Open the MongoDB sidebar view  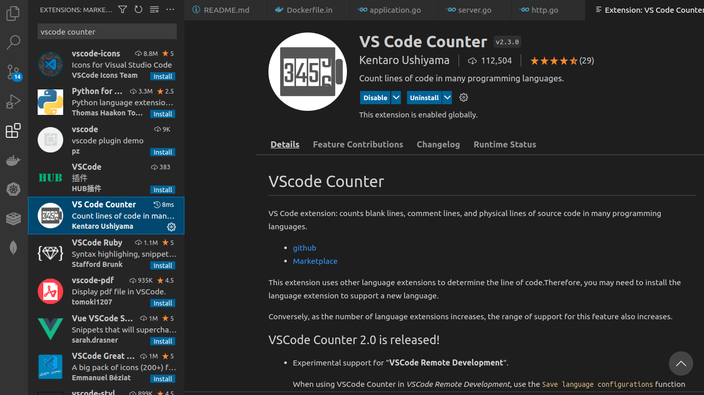pos(13,248)
